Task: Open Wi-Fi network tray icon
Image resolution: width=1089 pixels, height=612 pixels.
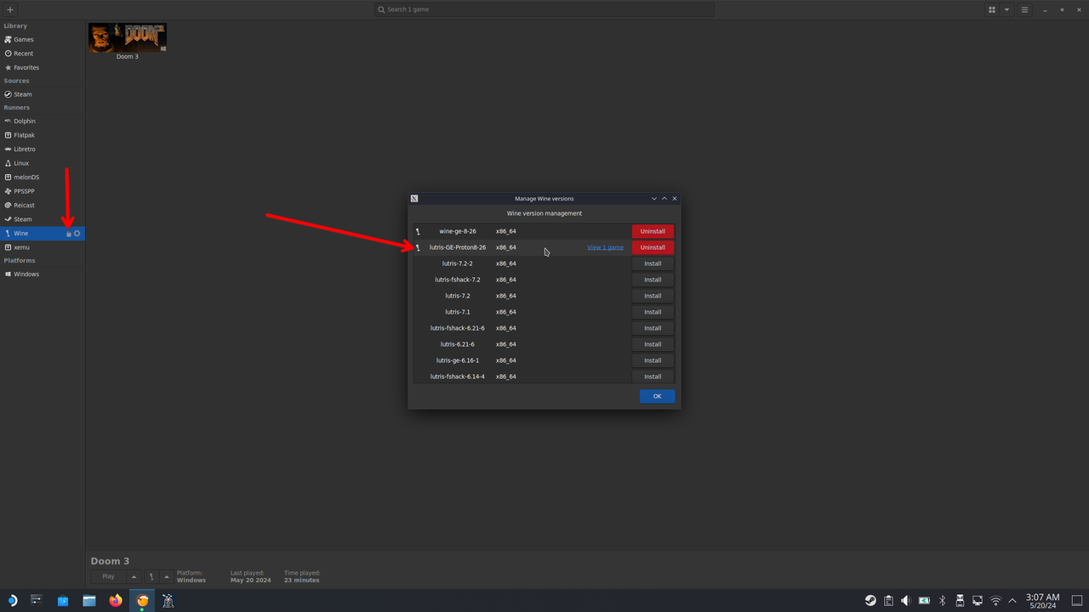Action: [995, 600]
